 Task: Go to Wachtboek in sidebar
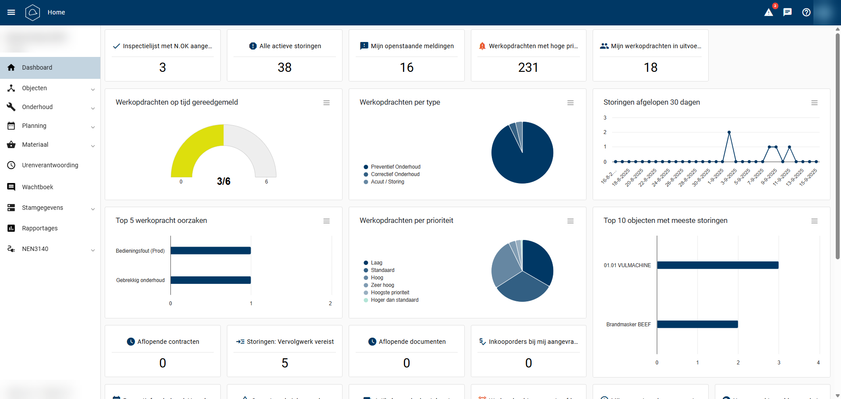(x=38, y=187)
